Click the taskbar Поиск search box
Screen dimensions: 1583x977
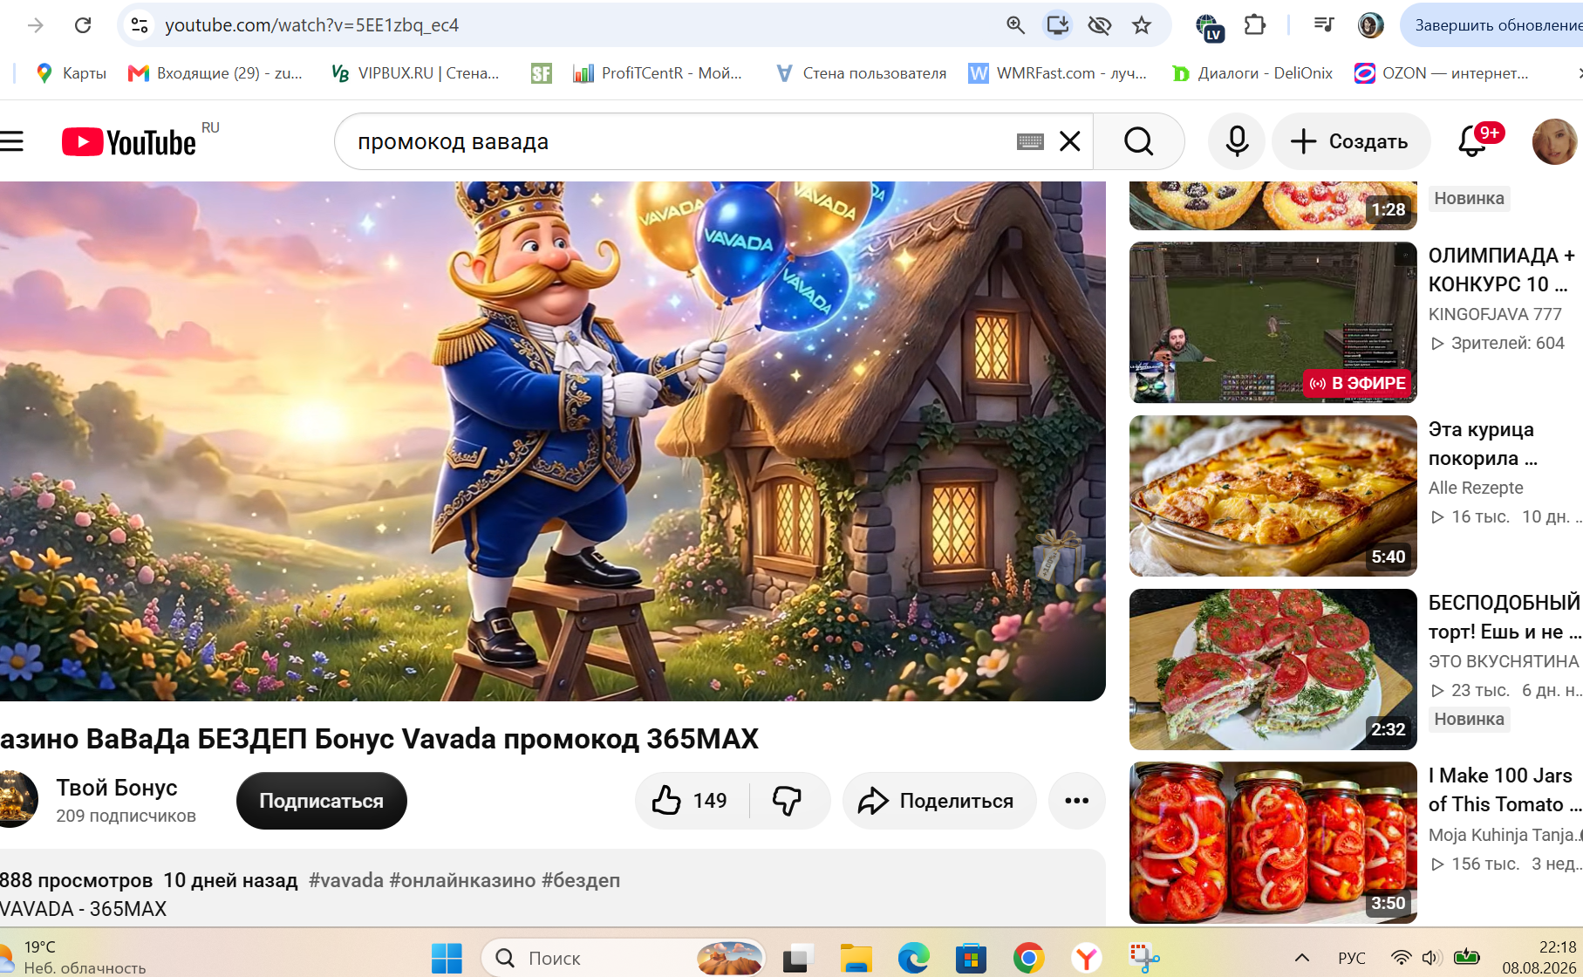click(x=623, y=959)
